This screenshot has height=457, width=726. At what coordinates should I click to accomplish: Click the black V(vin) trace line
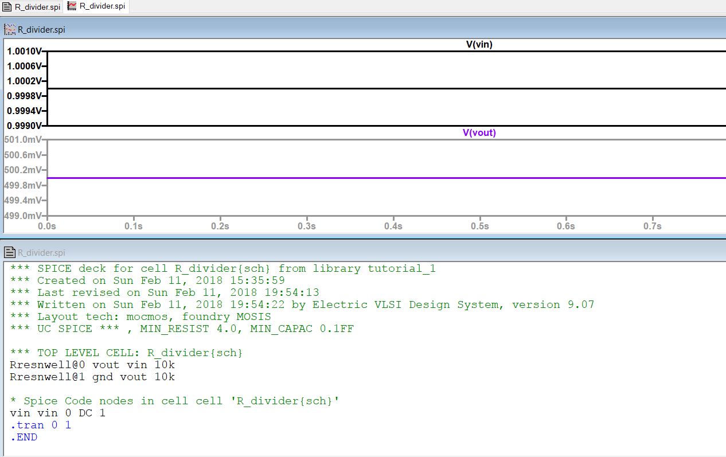click(344, 88)
